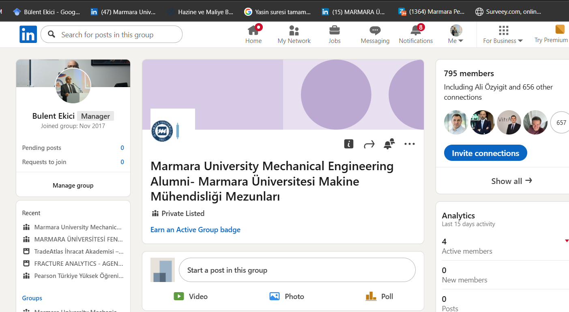Click Bulent Ekici's profile picture in sidebar
The image size is (569, 312).
tap(73, 86)
